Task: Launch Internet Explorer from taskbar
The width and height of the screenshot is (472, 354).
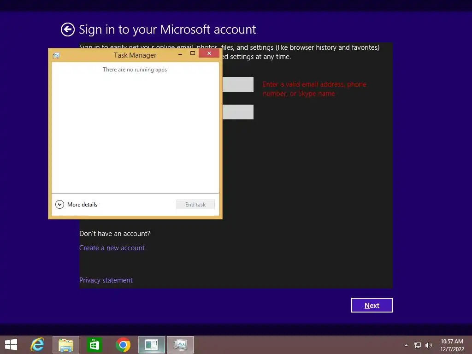Action: 37,345
